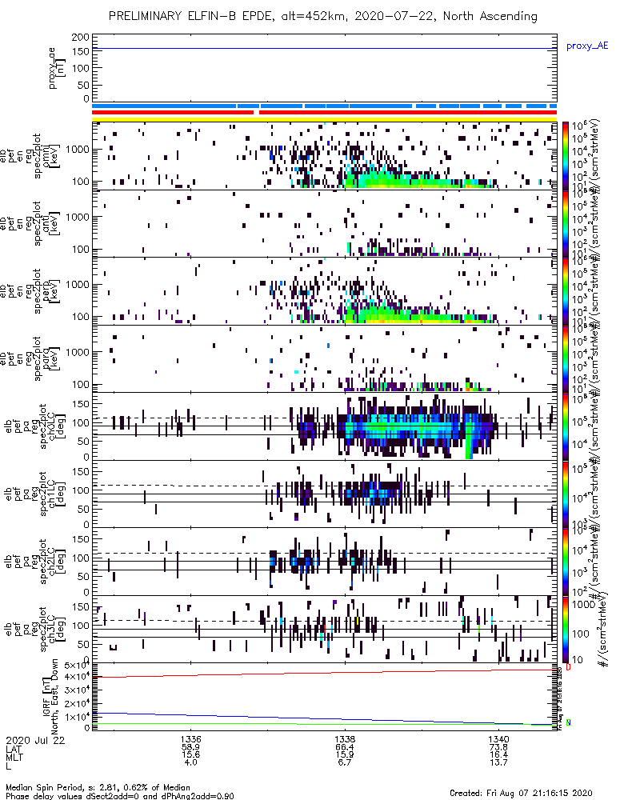Click the "1000" tick on omni axis

click(78, 150)
